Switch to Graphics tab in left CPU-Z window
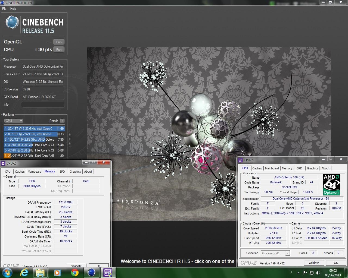This screenshot has width=348, height=278. click(x=75, y=172)
